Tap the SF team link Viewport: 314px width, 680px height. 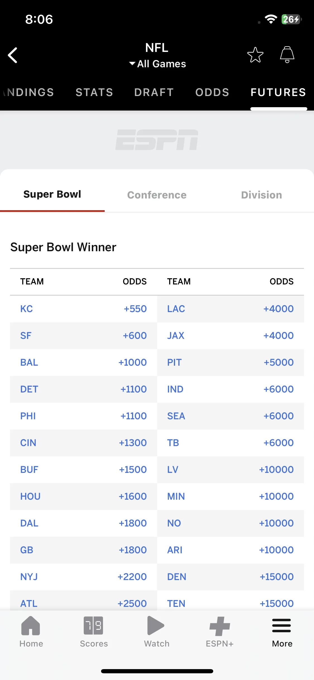[x=26, y=336]
